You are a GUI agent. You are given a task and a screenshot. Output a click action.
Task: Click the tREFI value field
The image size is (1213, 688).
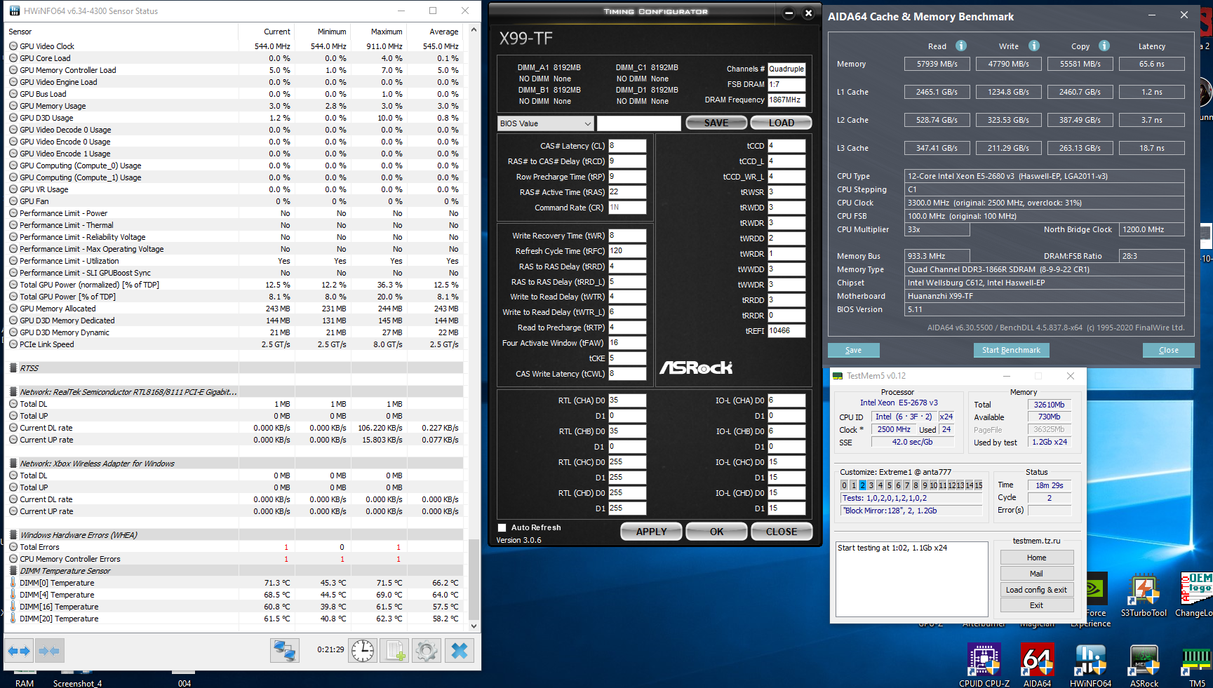786,331
